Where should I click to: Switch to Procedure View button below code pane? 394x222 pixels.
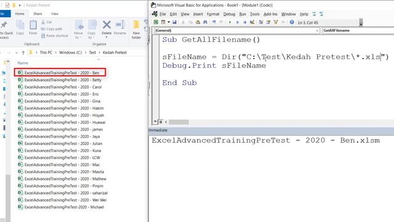tap(156, 122)
